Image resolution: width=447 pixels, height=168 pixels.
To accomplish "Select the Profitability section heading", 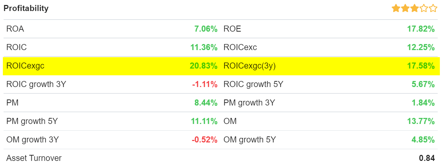I will coord(26,9).
